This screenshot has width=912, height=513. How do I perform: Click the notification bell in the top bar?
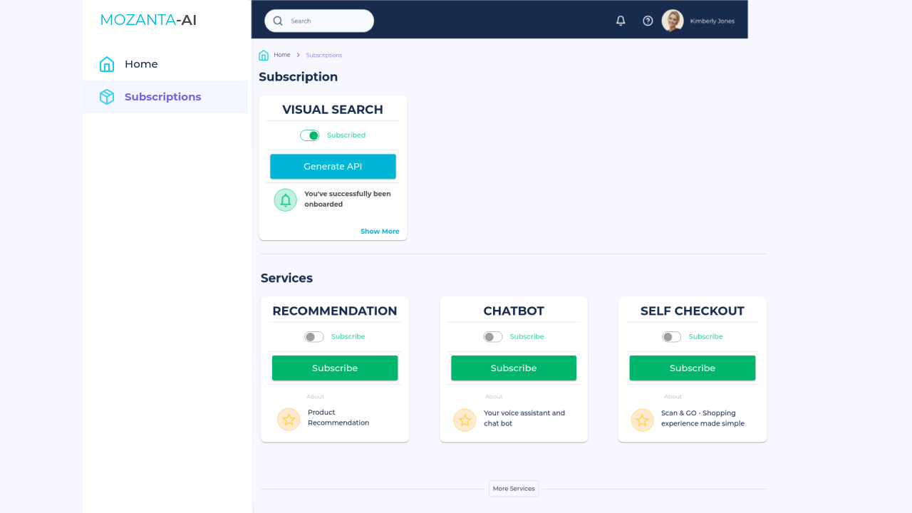621,21
